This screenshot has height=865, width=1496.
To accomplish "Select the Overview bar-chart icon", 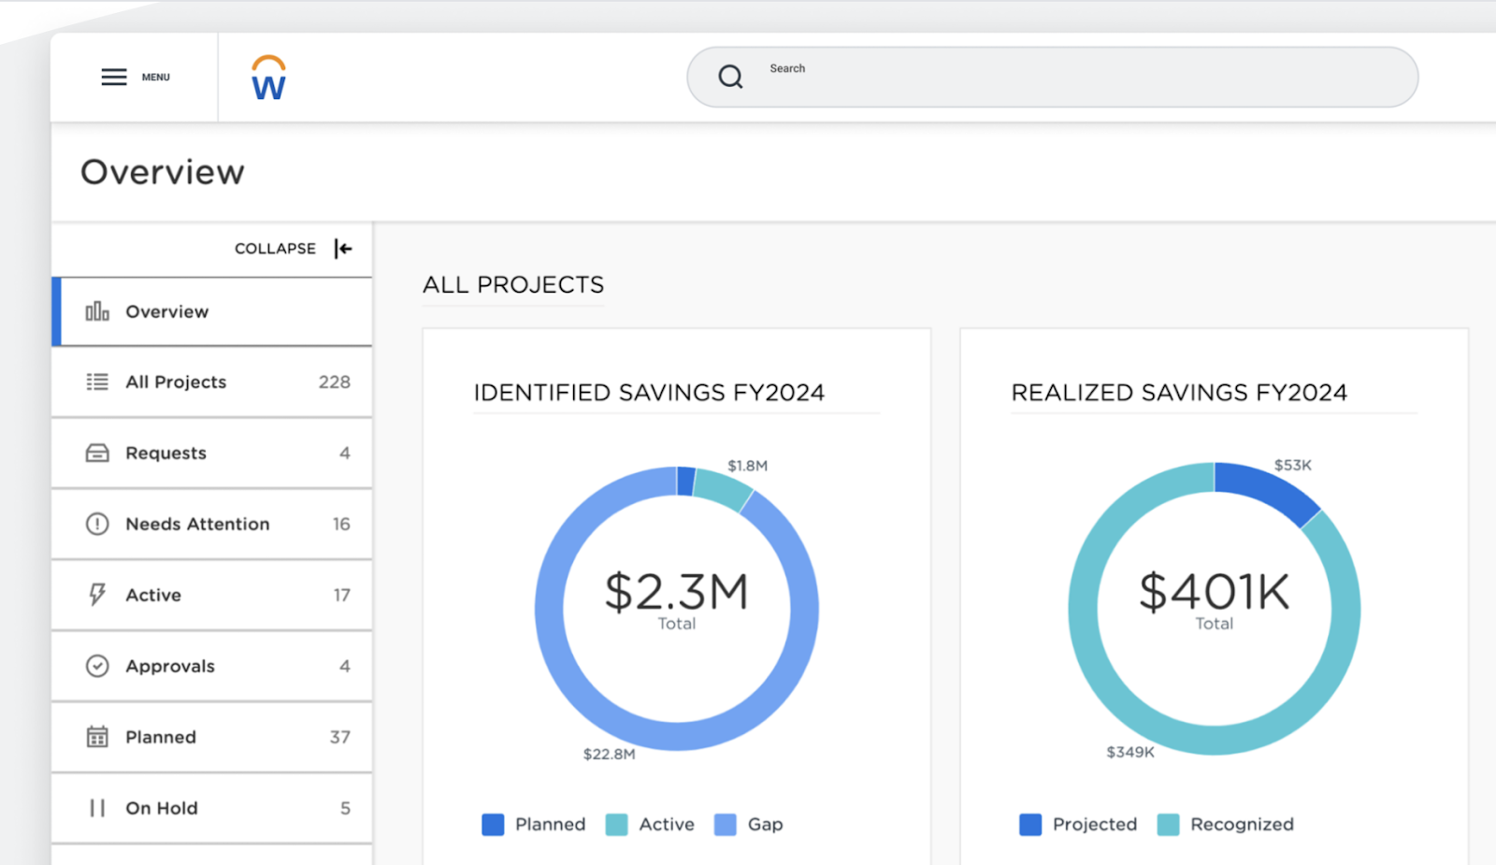I will 97,311.
